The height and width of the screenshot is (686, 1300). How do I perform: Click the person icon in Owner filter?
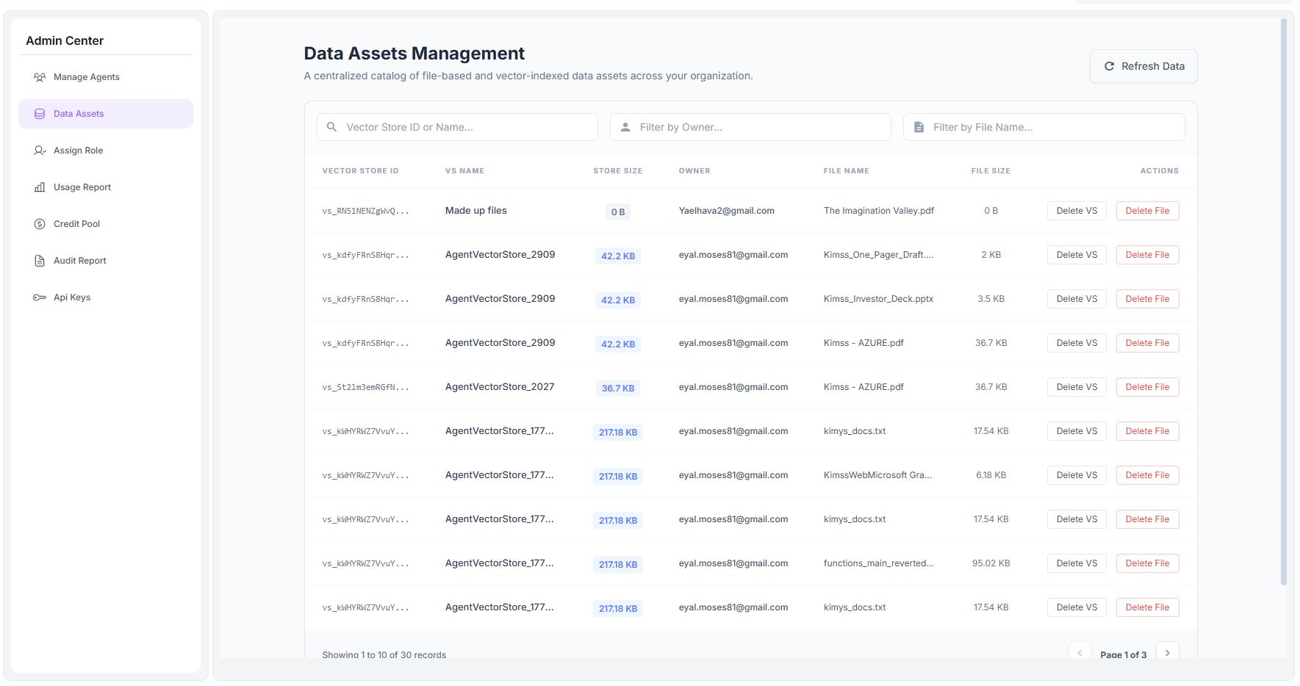click(625, 126)
